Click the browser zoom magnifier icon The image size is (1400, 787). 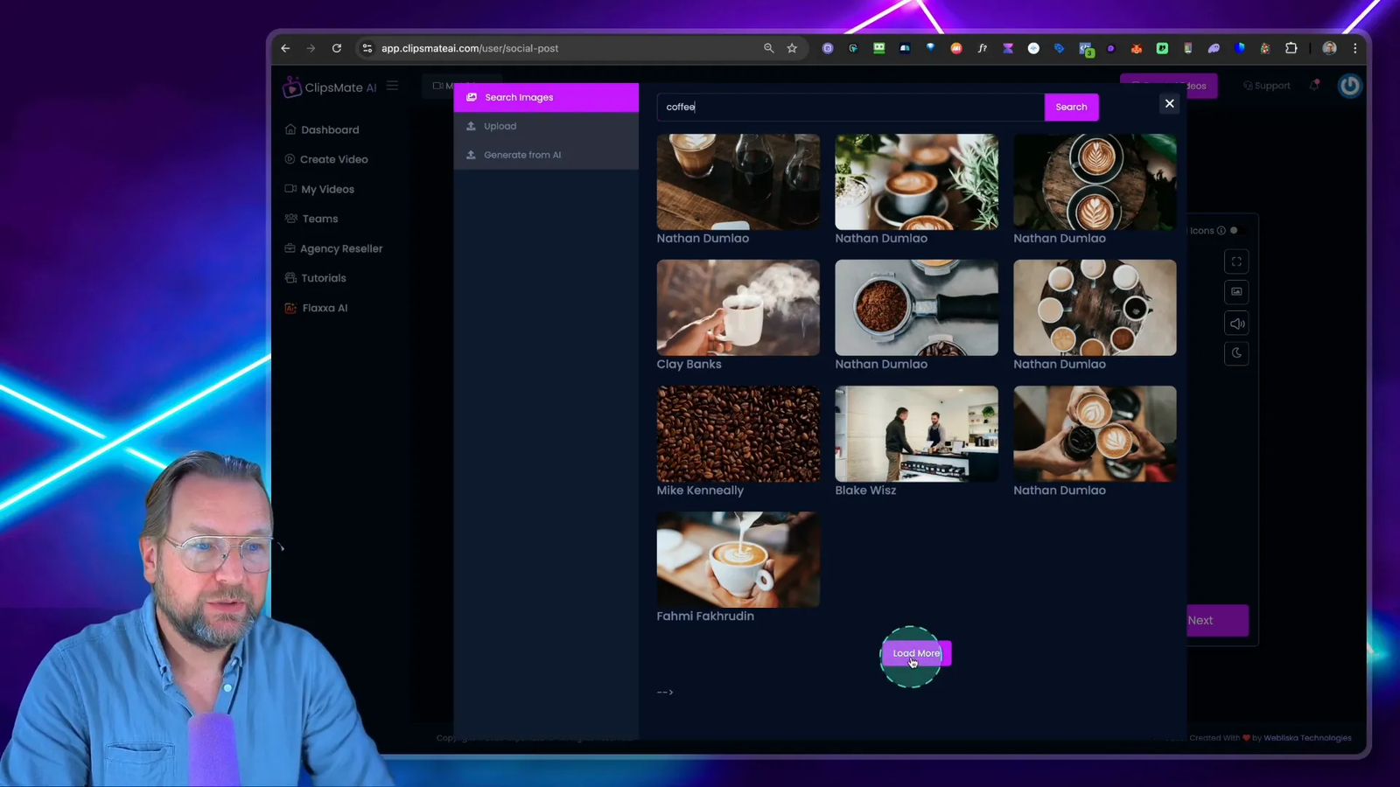tap(768, 48)
